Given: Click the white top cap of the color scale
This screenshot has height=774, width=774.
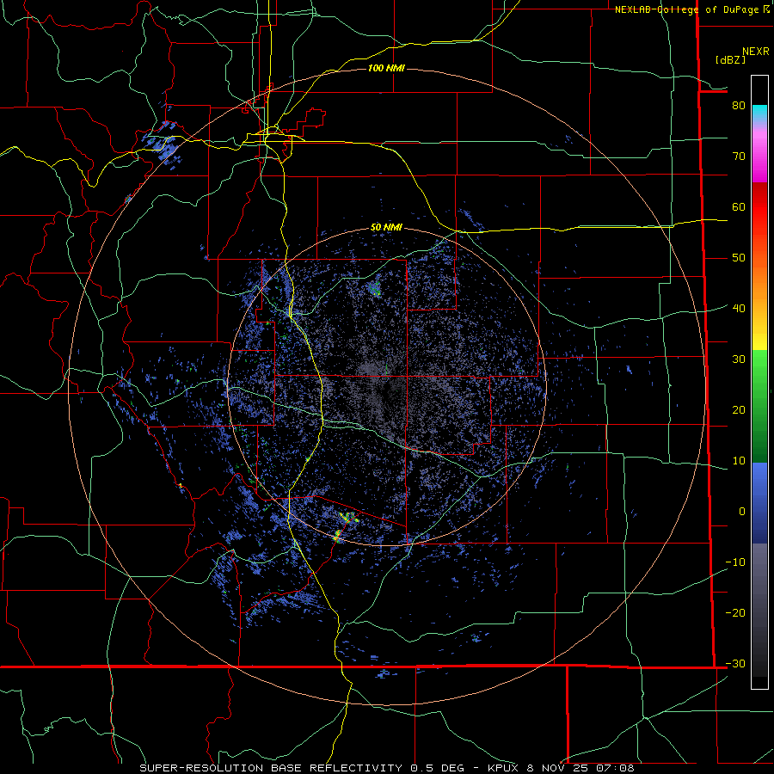Looking at the screenshot, I should point(759,90).
